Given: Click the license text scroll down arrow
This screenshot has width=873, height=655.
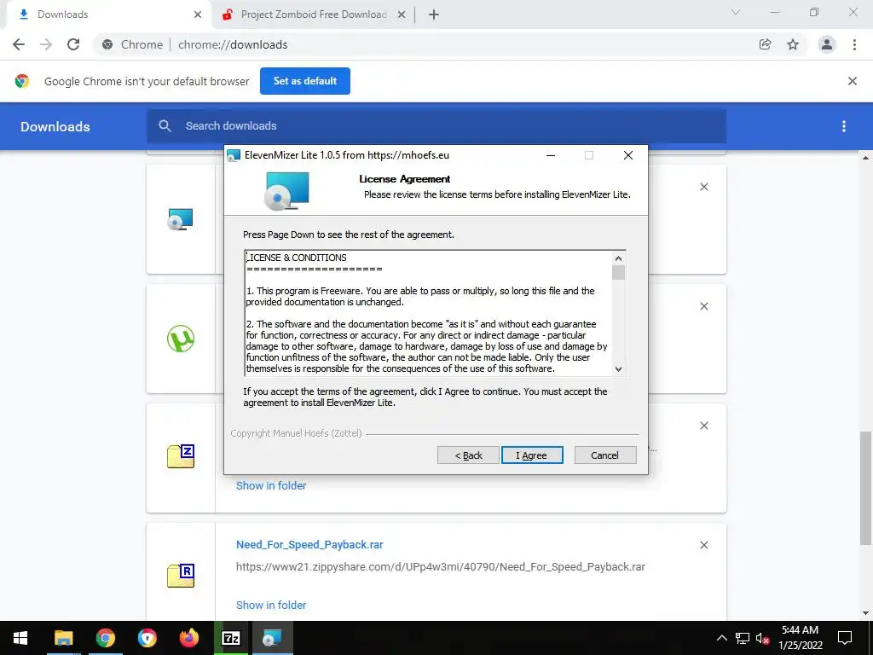Looking at the screenshot, I should tap(618, 368).
